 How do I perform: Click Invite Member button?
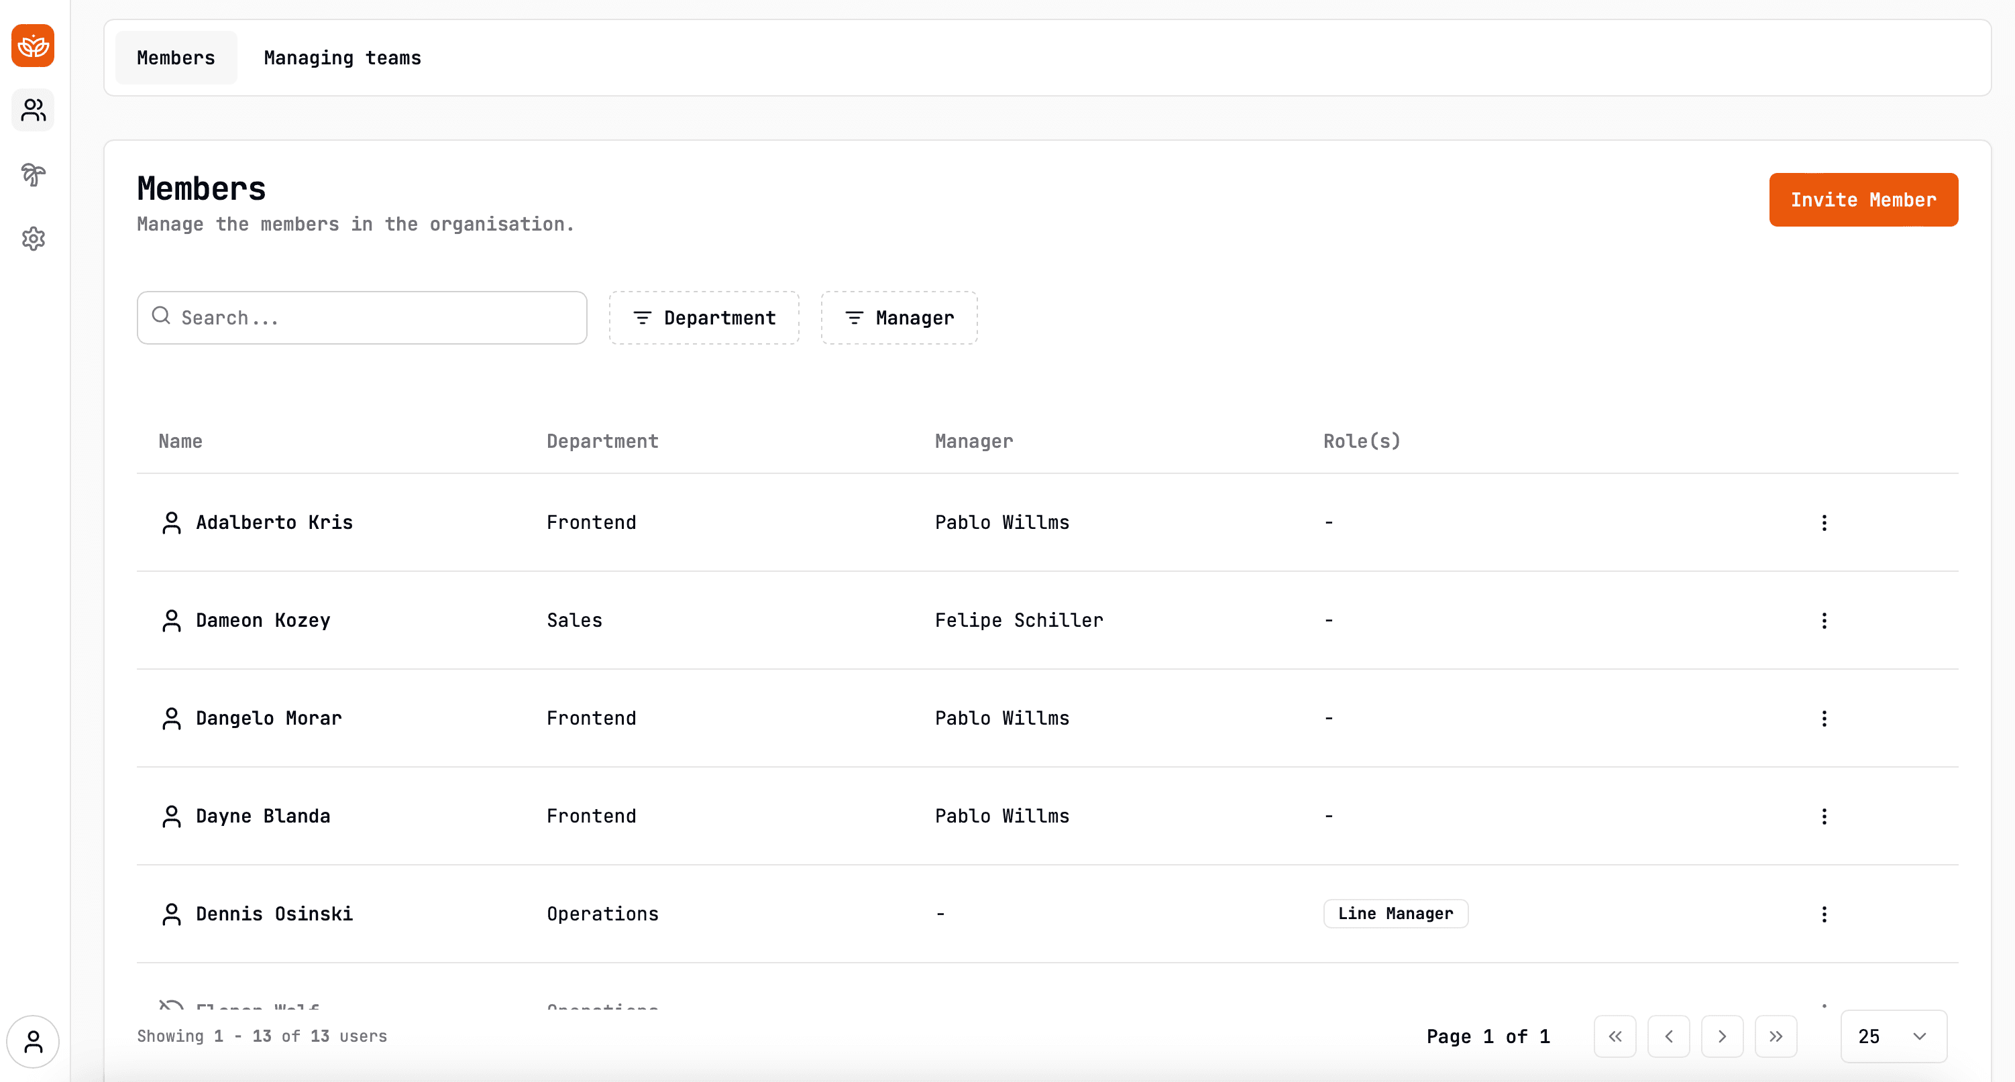click(1863, 200)
